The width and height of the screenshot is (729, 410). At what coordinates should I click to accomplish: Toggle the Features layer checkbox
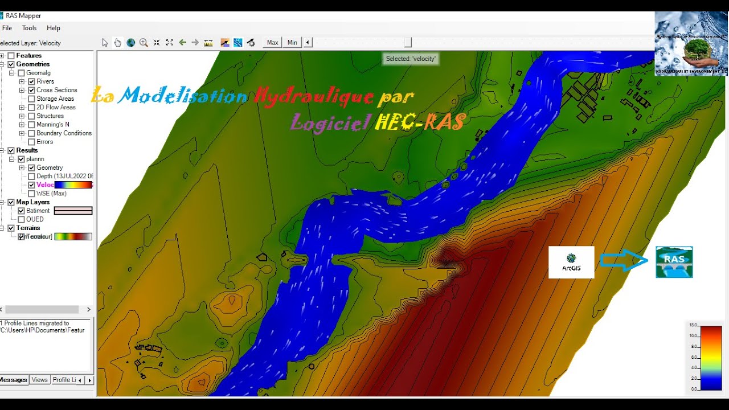point(11,56)
